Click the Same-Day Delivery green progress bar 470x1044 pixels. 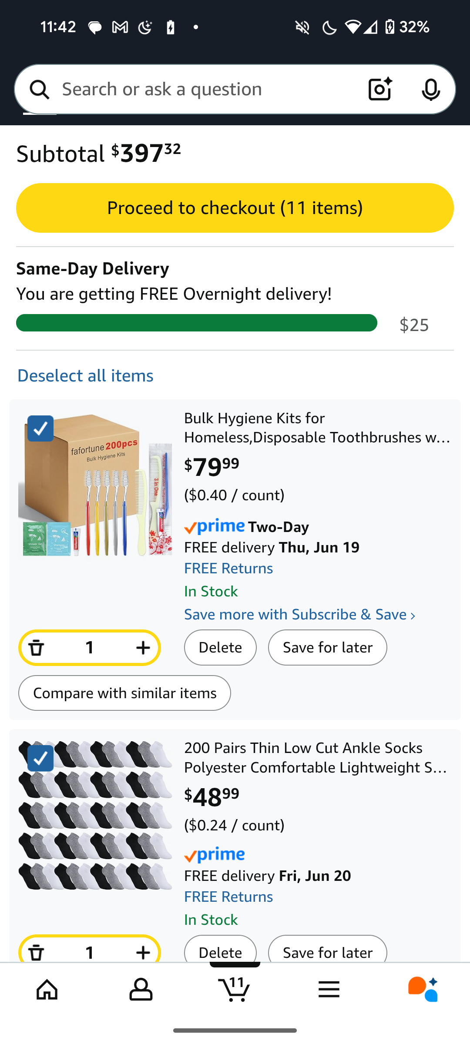pos(197,323)
